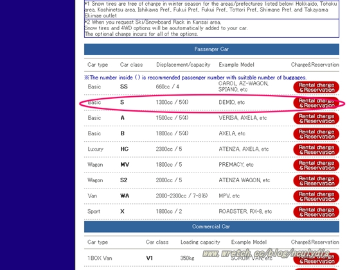This screenshot has height=270, width=347.
Task: Open Rental charge & Reservation for class SS
Action: [316, 87]
